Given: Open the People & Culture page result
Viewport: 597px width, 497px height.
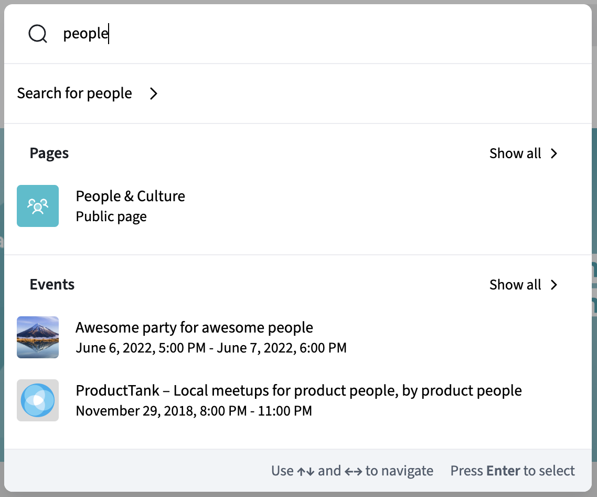Looking at the screenshot, I should click(x=298, y=206).
